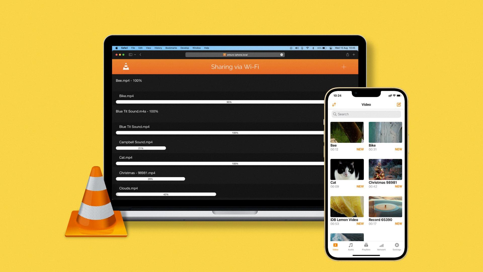Tap the sort/filter icon in VLC mobile
The height and width of the screenshot is (272, 483).
tap(334, 104)
